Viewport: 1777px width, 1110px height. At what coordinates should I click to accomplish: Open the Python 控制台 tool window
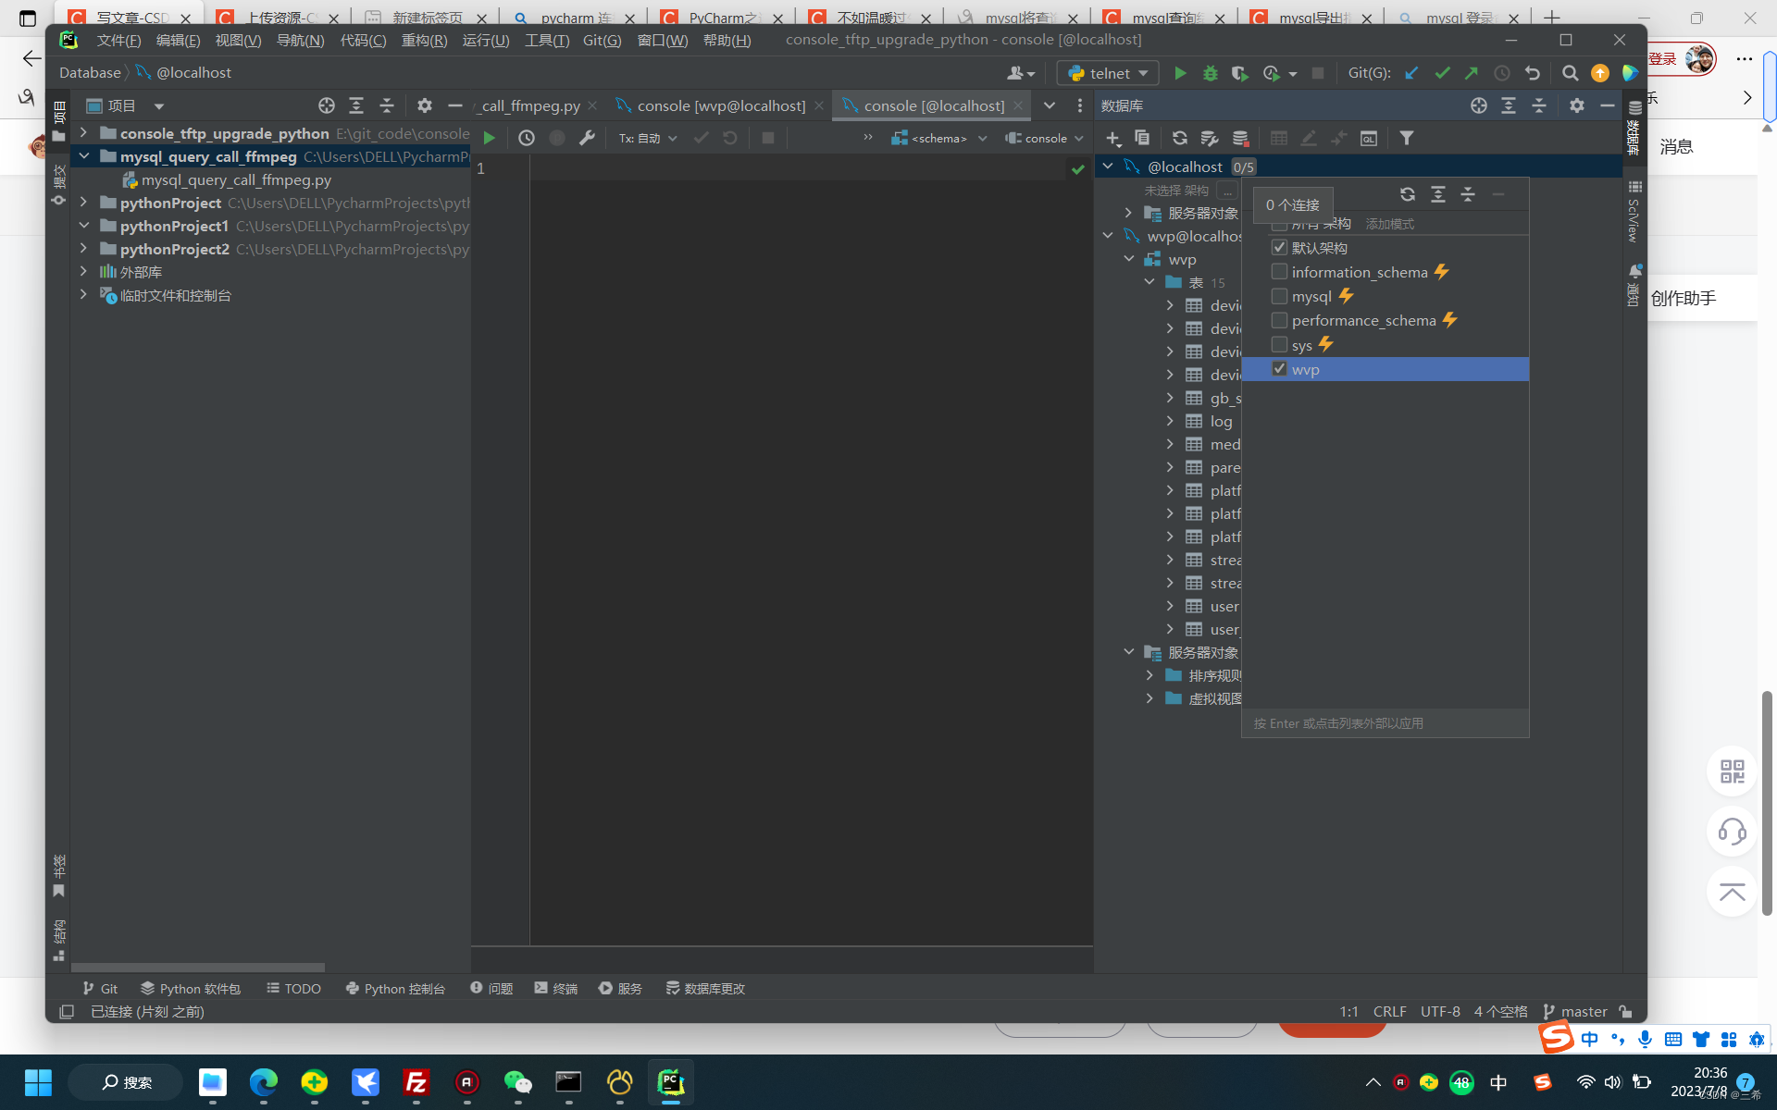point(395,988)
